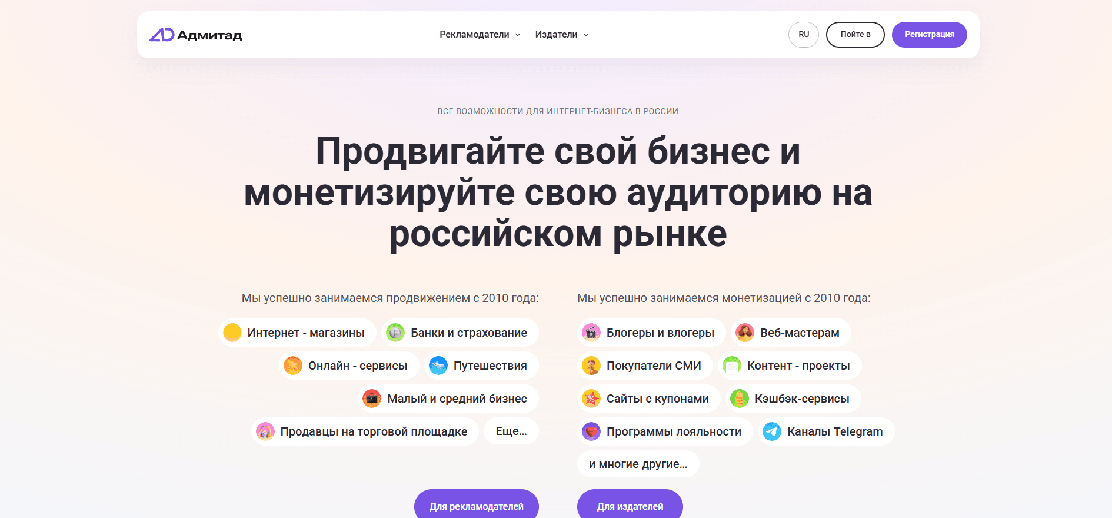
Task: Click the briefcase icon for Малый и средний бизнес
Action: [x=372, y=399]
